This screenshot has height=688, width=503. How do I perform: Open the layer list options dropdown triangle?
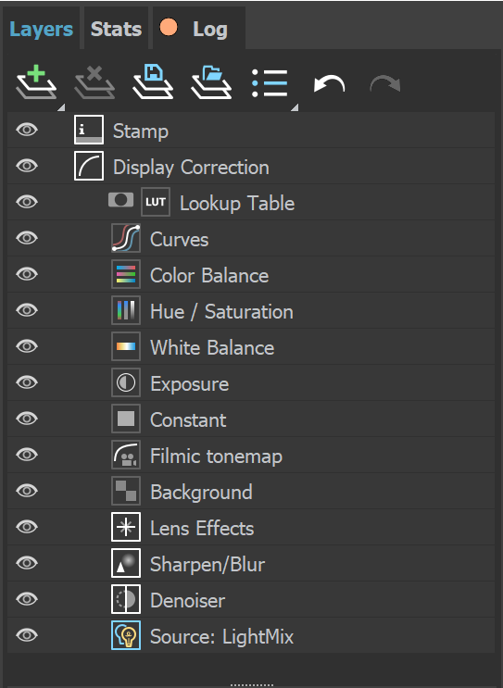coord(295,107)
